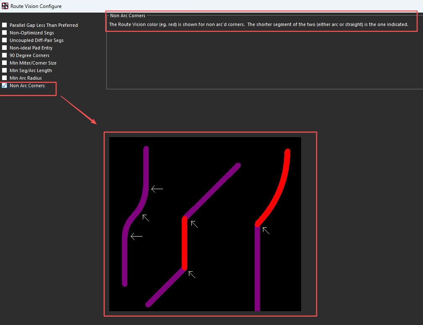The width and height of the screenshot is (423, 325).
Task: Tick the Non-Optimized Segs checkbox
Action: coord(5,33)
